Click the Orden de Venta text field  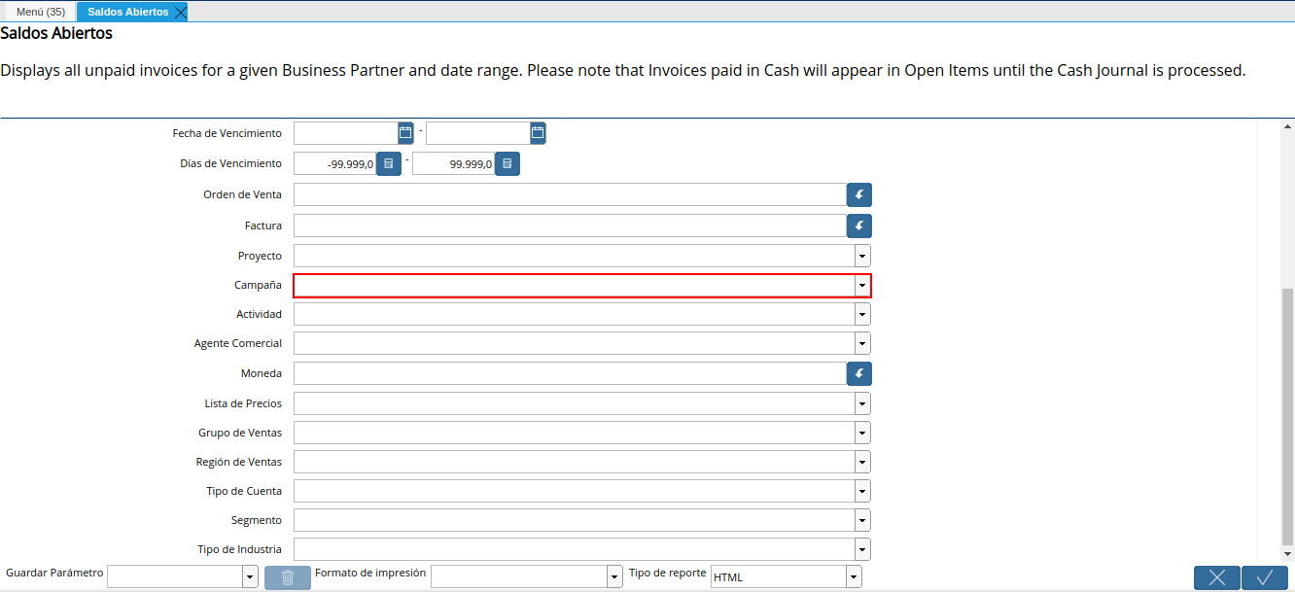[x=570, y=194]
